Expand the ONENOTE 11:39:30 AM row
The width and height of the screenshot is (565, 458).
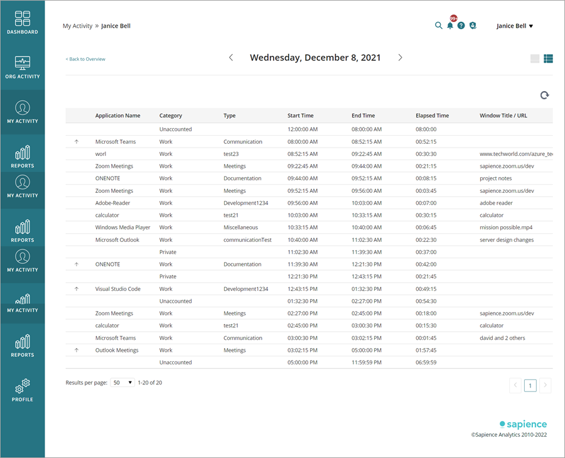tap(77, 264)
